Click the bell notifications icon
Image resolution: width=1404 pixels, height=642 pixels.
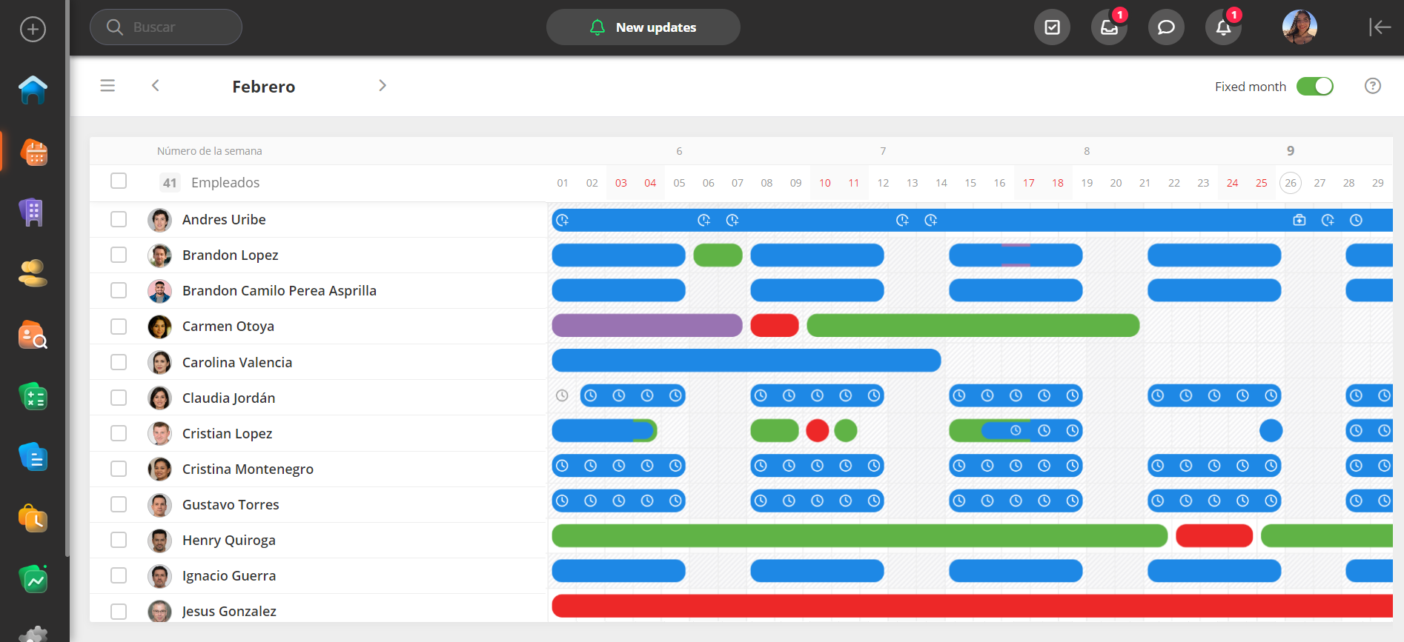coord(1223,27)
